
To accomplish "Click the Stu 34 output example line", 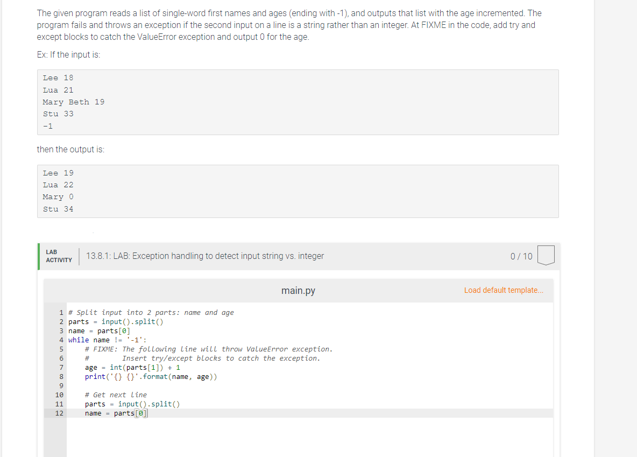I will [58, 209].
